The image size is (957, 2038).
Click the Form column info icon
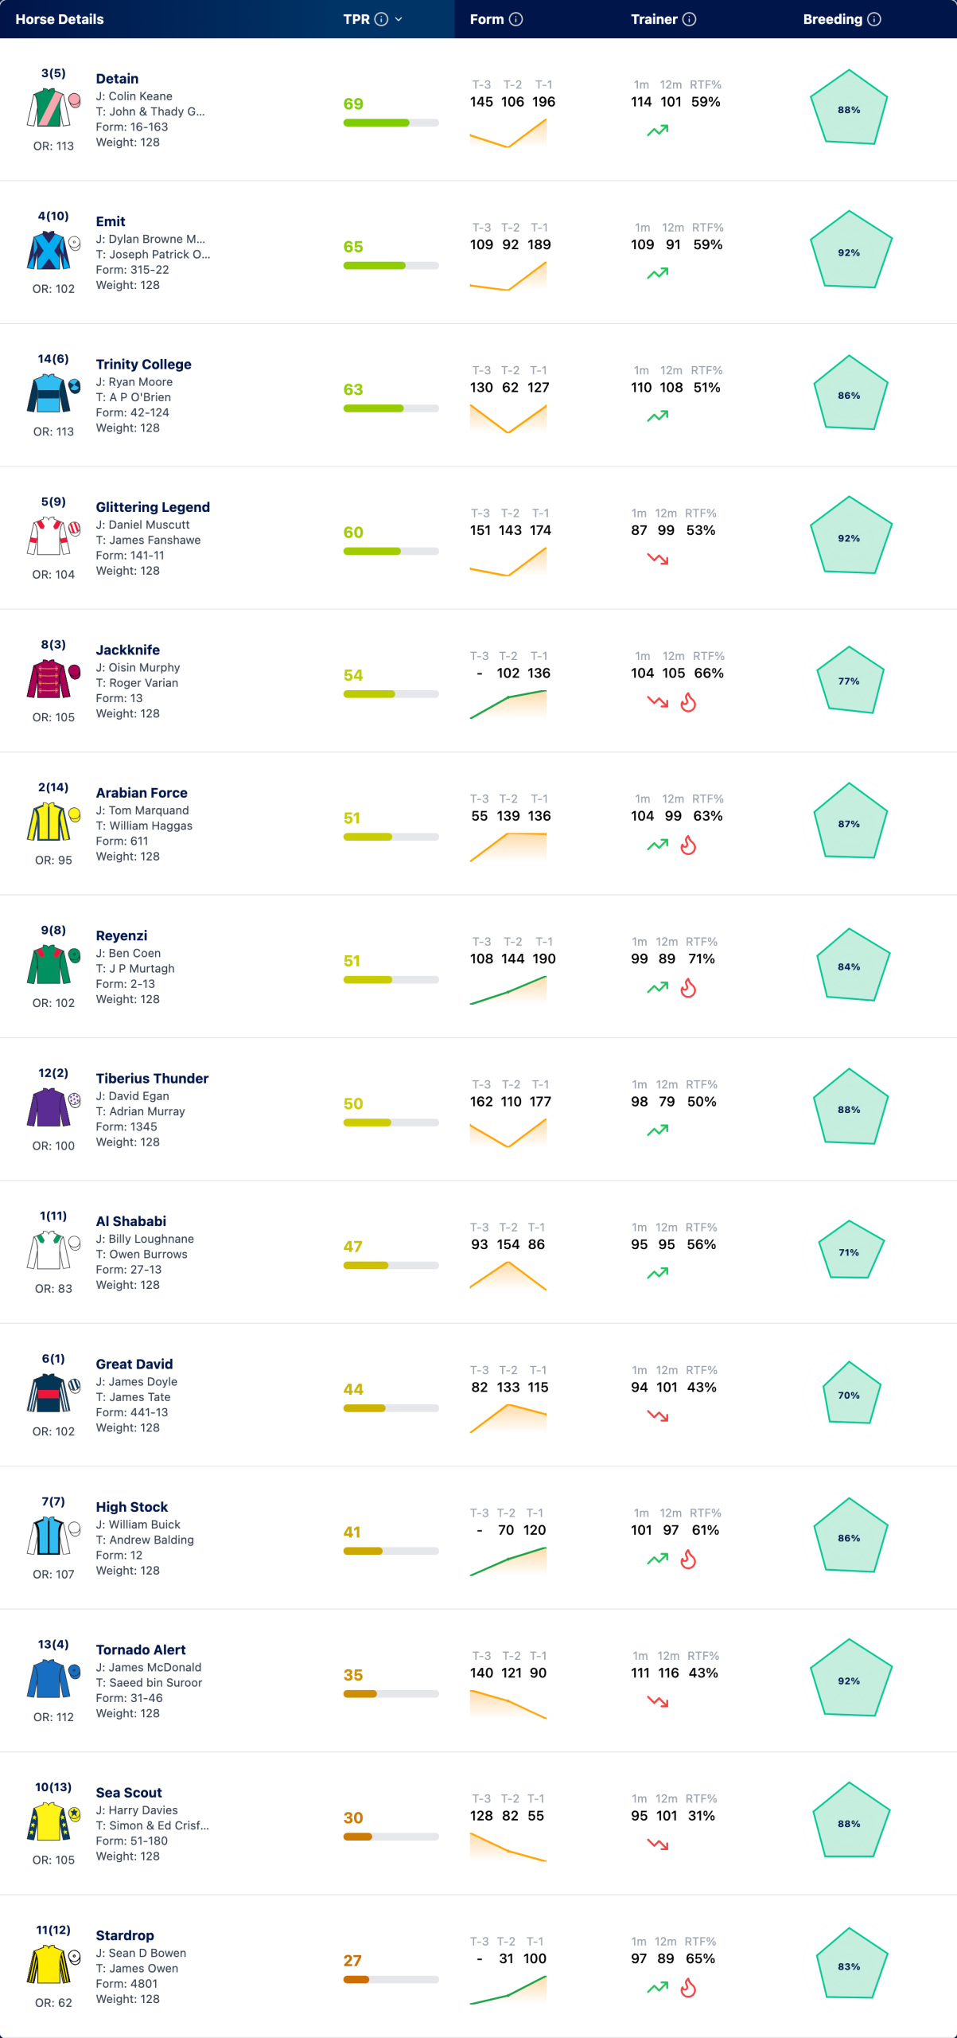click(x=515, y=19)
